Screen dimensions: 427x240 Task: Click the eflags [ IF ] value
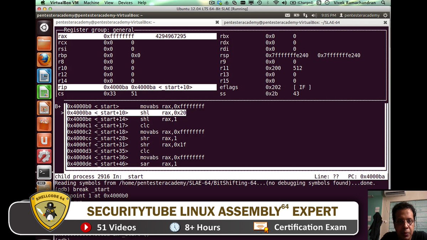[x=302, y=87]
